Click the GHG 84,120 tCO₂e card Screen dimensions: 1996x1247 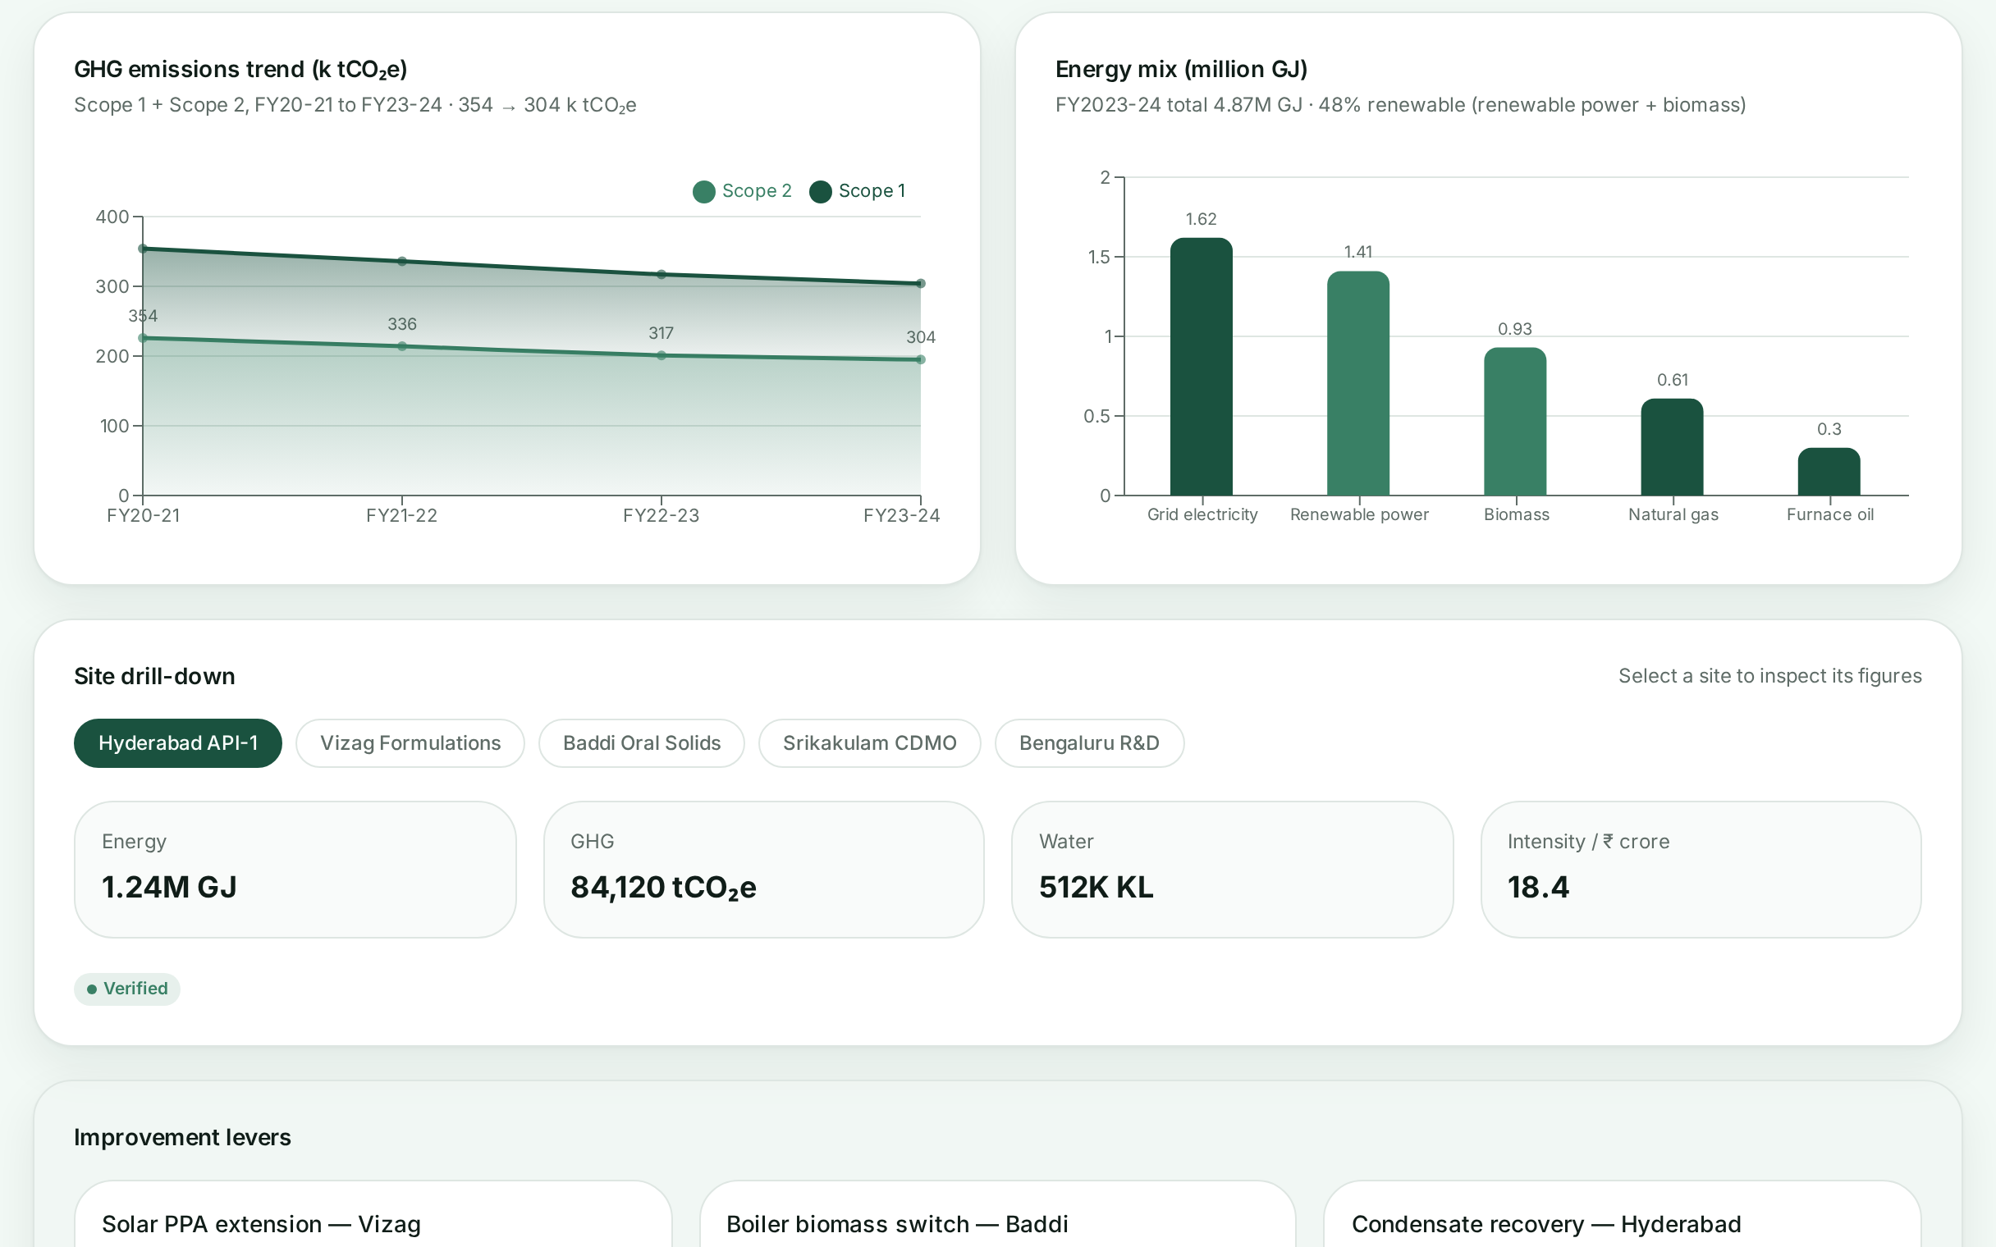(x=764, y=870)
